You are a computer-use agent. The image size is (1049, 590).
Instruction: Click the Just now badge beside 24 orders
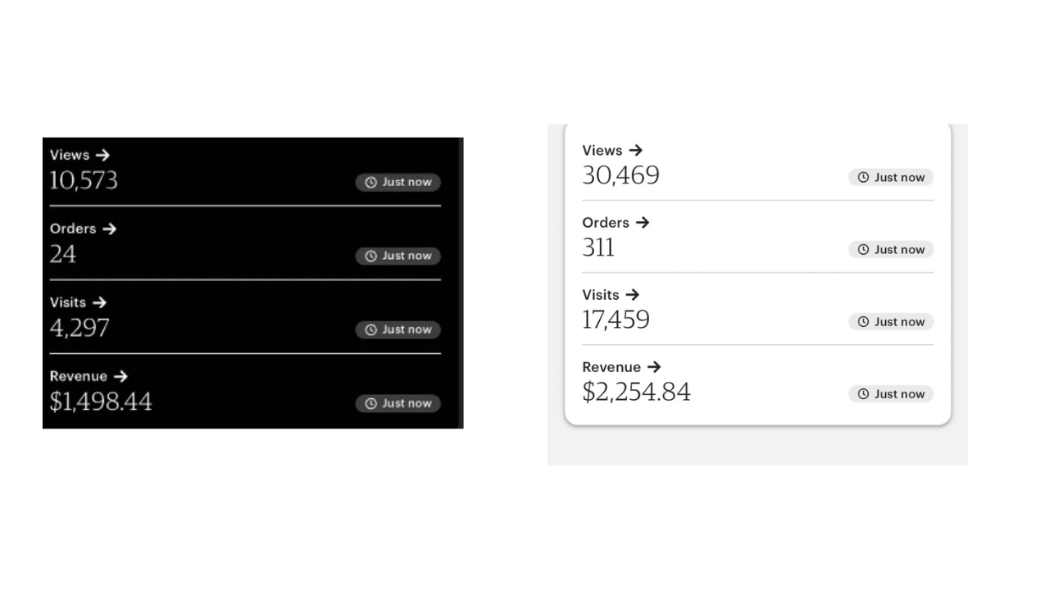[x=398, y=256]
